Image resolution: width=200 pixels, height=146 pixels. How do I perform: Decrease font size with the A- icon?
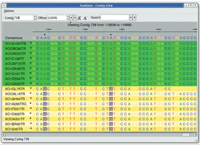click(85, 18)
